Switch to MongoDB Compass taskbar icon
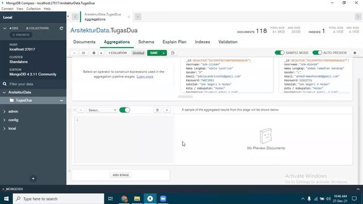The image size is (363, 204). [x=150, y=199]
